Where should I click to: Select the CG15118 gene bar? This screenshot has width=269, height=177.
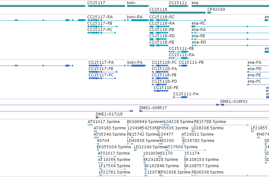coord(177,13)
